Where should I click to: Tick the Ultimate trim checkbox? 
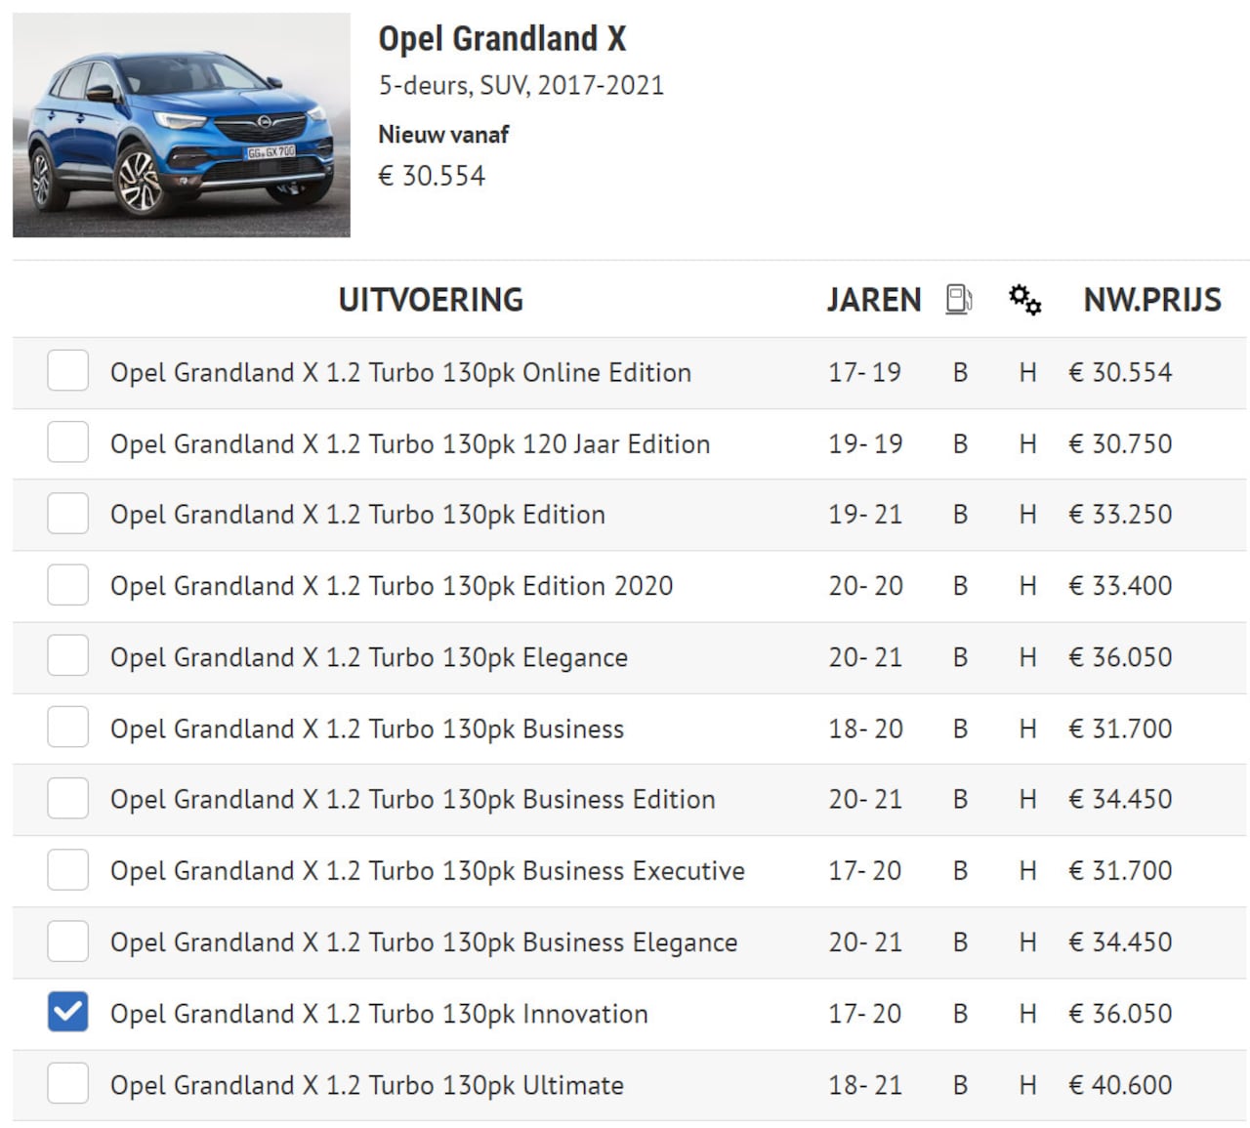(68, 1083)
